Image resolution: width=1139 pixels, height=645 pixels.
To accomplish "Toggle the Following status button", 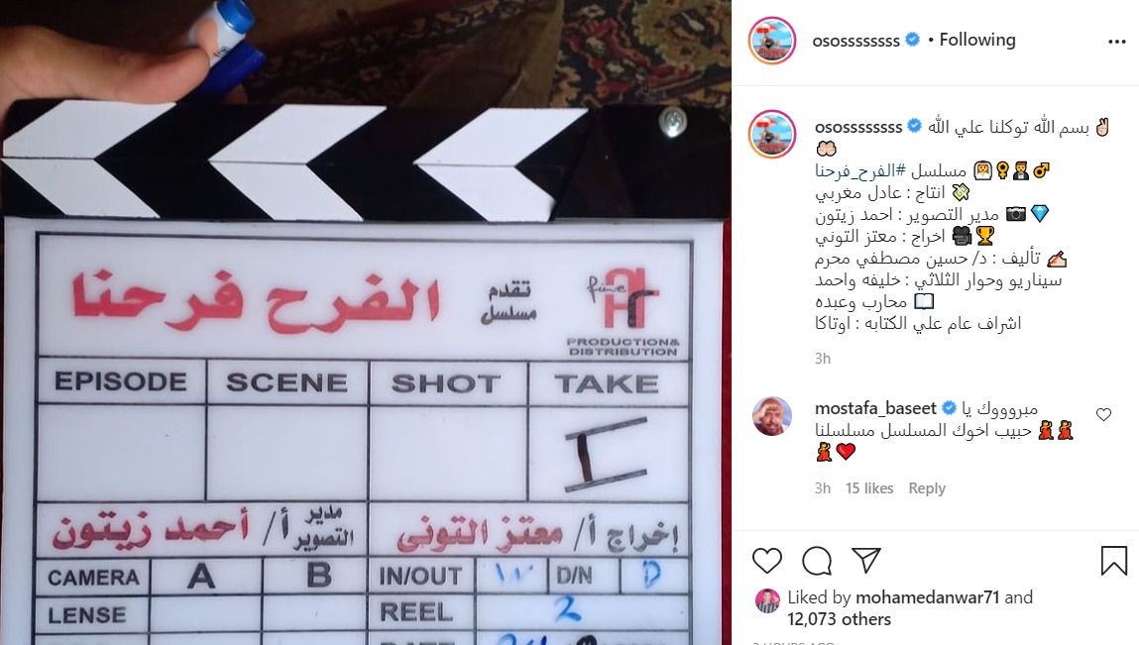I will tap(977, 40).
